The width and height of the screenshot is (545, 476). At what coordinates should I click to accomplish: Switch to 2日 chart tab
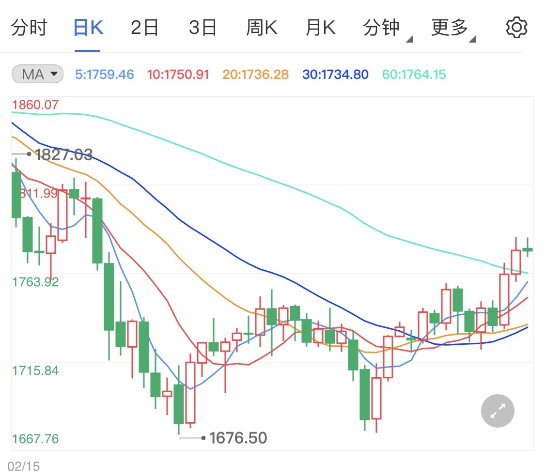click(144, 28)
